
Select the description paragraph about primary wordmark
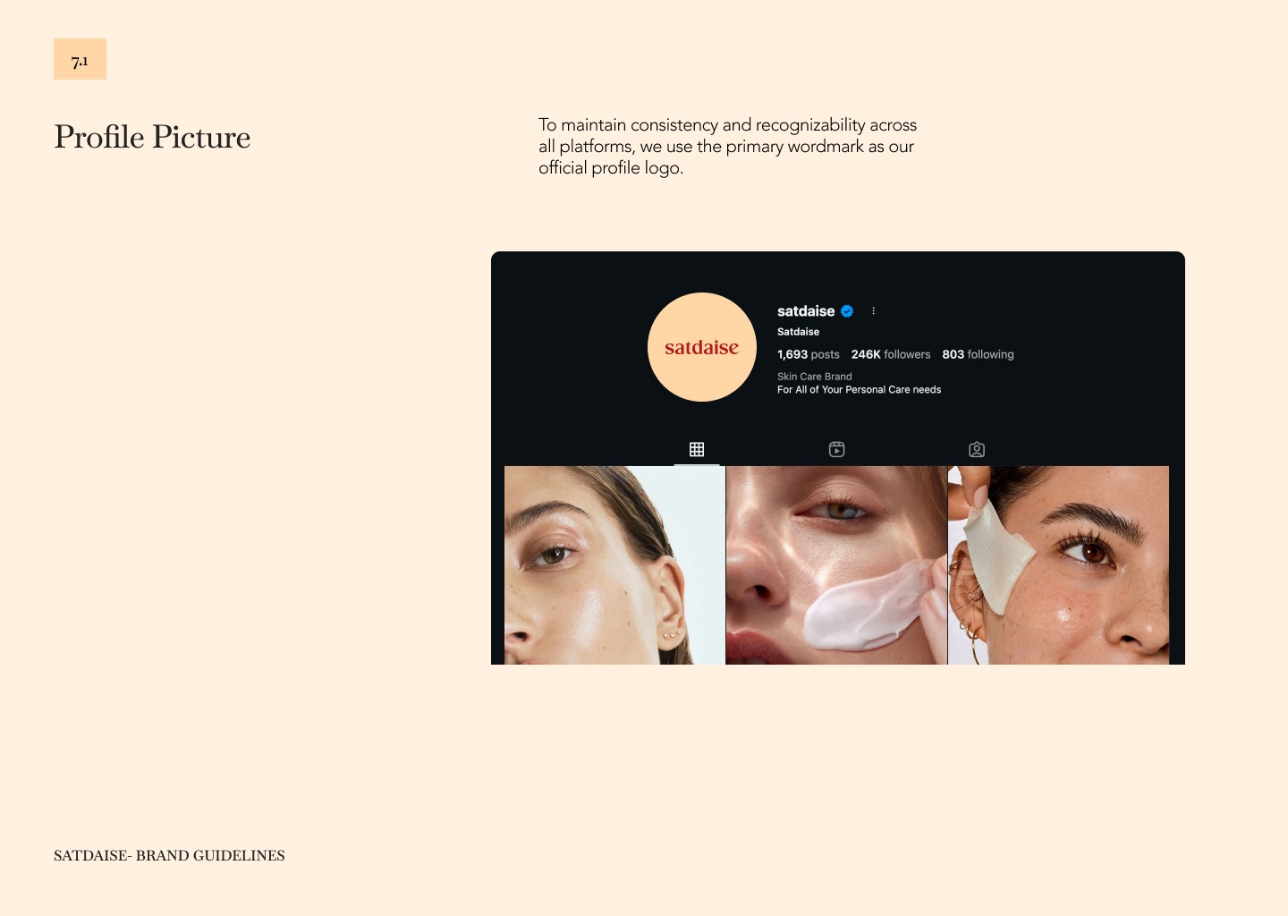727,147
